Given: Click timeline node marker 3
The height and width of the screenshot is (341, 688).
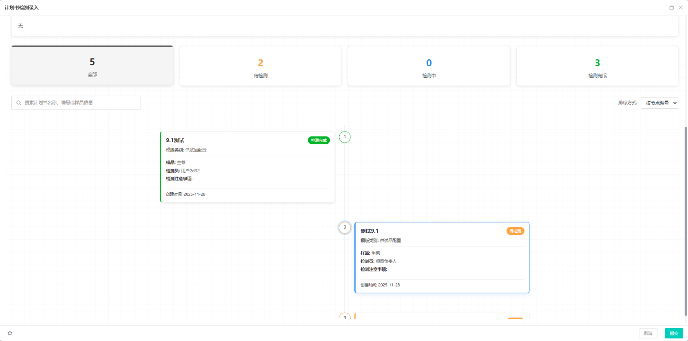Looking at the screenshot, I should 345,317.
